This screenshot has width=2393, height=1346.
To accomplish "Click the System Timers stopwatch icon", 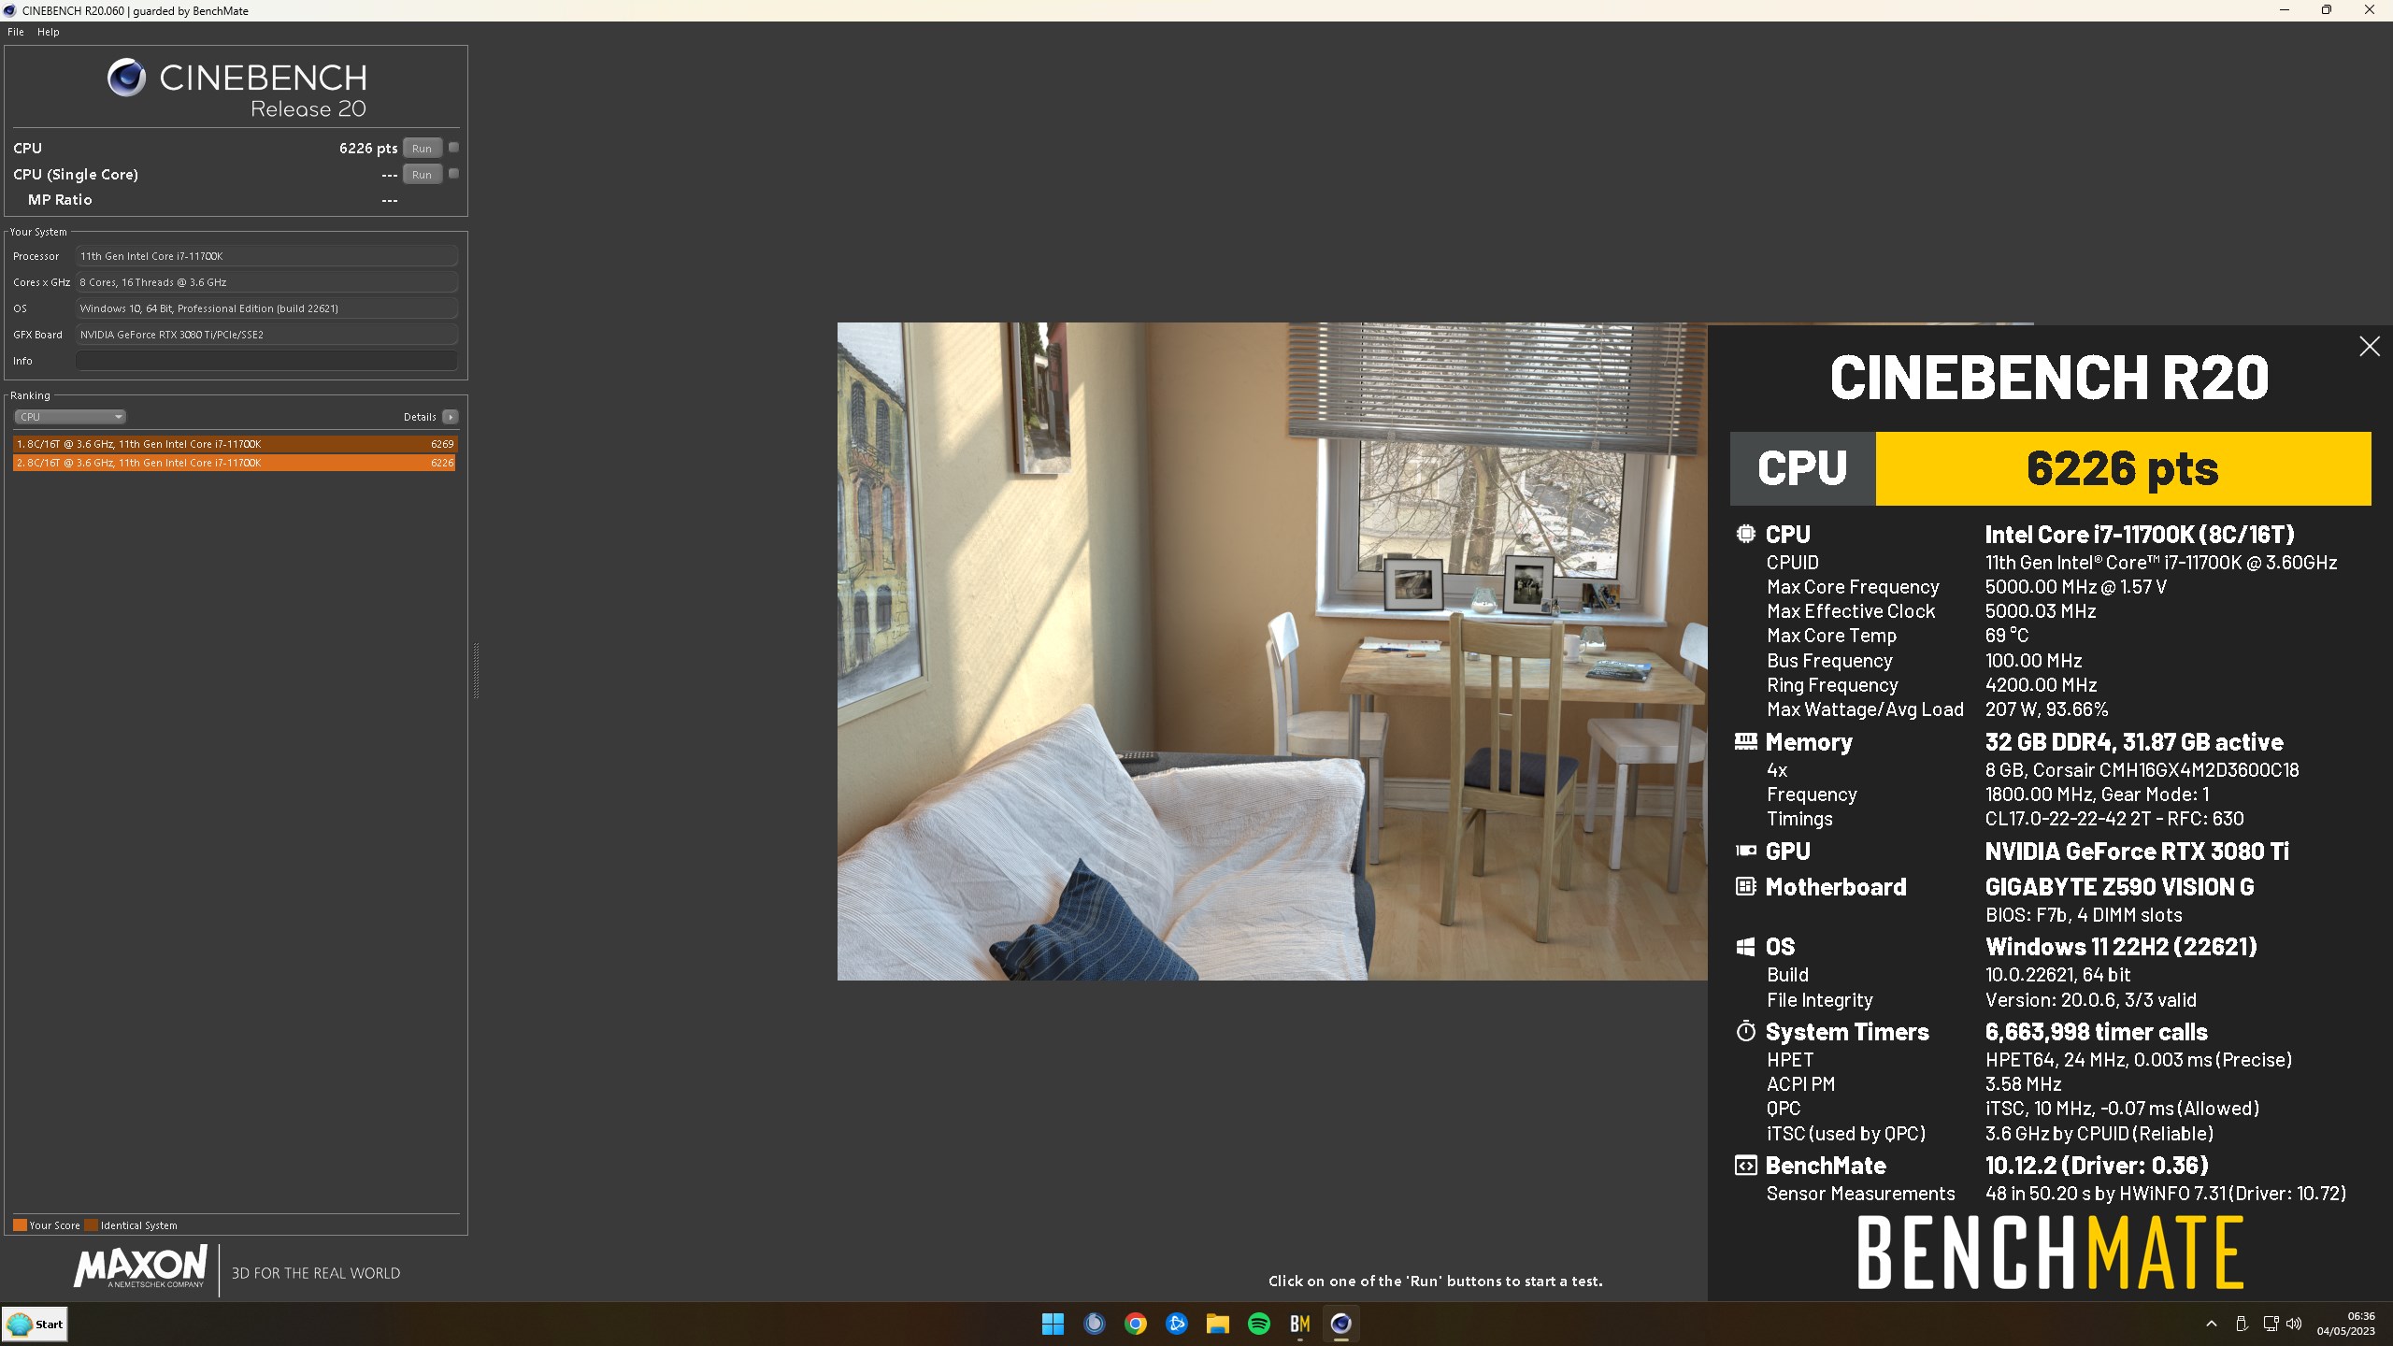I will coord(1745,1031).
